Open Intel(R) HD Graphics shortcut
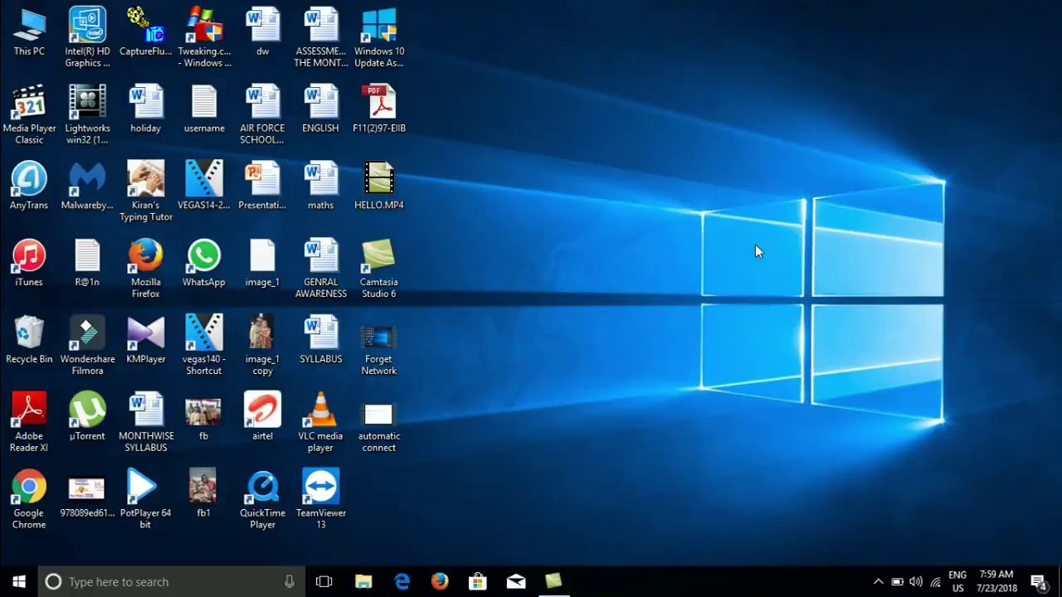 click(x=87, y=37)
